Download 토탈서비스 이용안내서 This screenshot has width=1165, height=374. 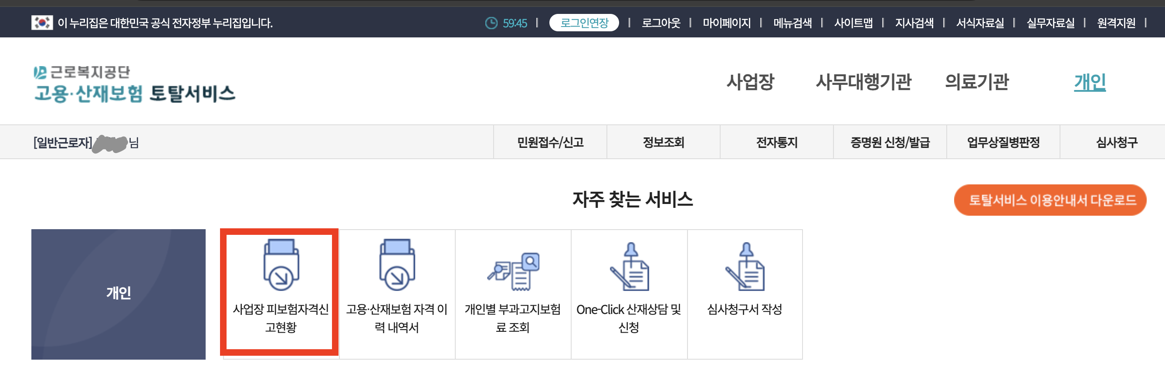[1050, 200]
